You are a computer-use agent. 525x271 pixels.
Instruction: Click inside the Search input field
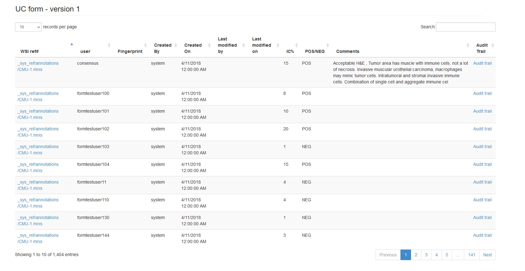pyautogui.click(x=466, y=27)
